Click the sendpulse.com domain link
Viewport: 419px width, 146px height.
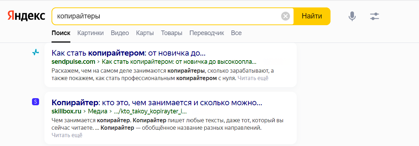(73, 61)
